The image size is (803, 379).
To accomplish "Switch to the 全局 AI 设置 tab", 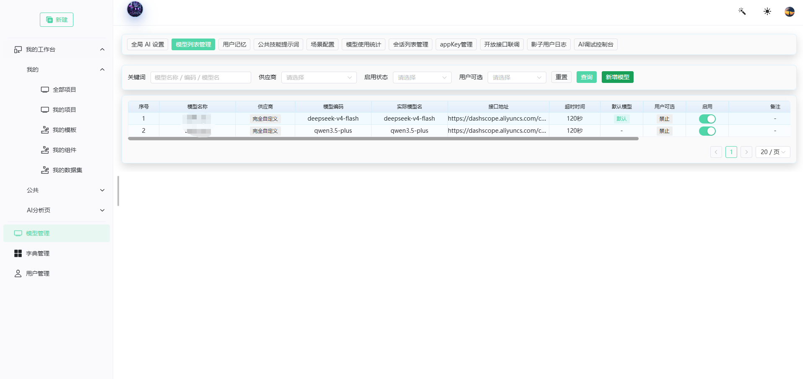I will click(x=148, y=44).
